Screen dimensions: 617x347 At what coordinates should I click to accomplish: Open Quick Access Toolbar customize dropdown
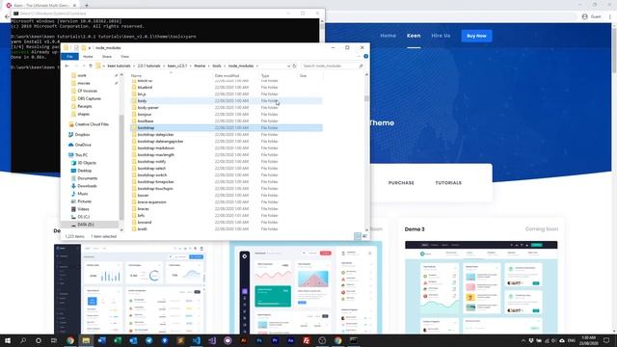tap(90, 48)
